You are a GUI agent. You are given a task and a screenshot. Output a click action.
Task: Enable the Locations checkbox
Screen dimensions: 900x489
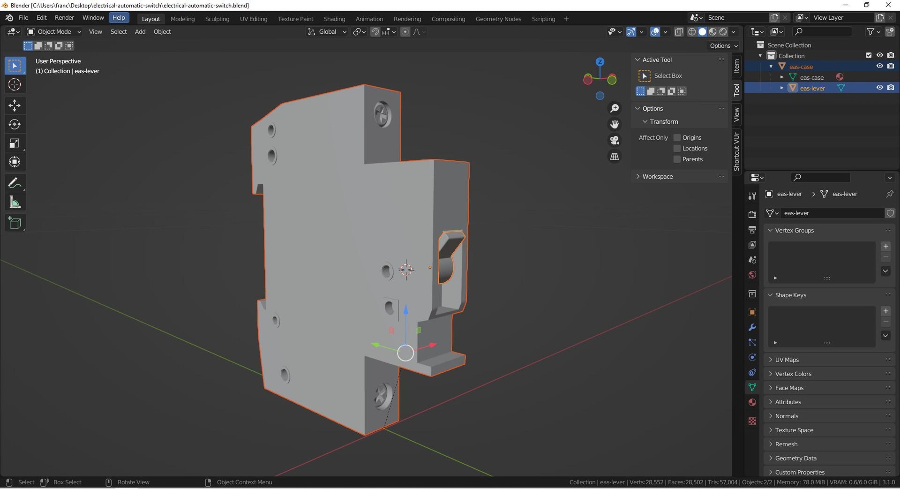pos(677,148)
